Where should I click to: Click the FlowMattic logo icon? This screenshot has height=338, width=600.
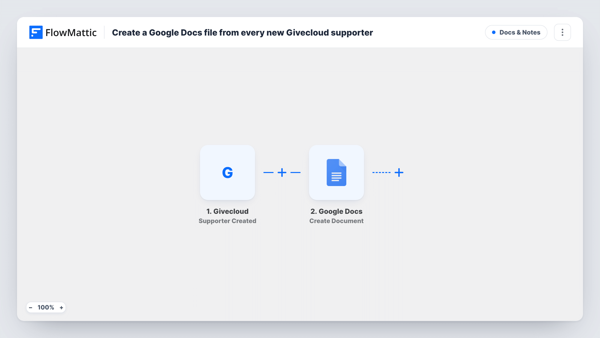(x=36, y=32)
